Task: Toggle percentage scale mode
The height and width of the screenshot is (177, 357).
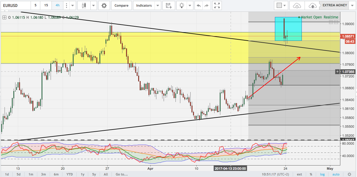Action: tap(311, 174)
